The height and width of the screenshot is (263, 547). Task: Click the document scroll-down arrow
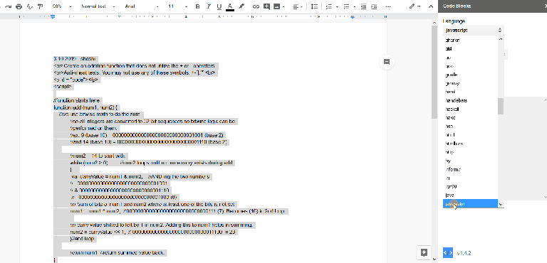pyautogui.click(x=434, y=259)
